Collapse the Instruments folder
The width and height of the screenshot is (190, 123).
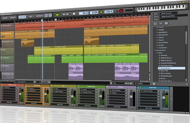pyautogui.click(x=155, y=50)
